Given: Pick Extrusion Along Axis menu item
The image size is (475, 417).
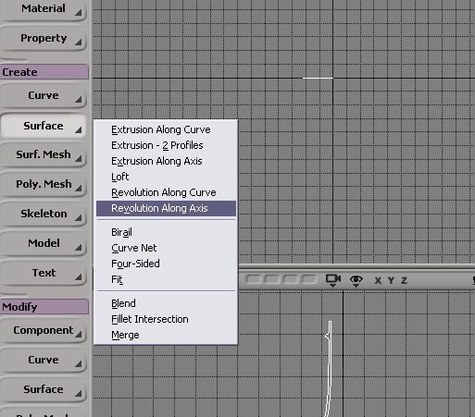Looking at the screenshot, I should (166, 161).
